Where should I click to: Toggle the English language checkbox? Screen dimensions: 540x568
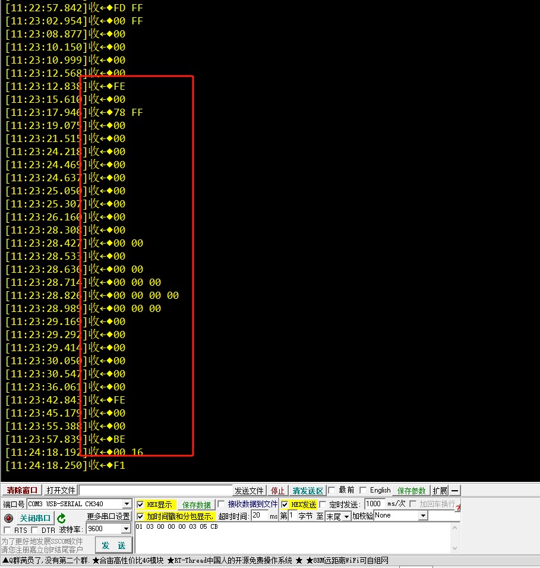363,490
